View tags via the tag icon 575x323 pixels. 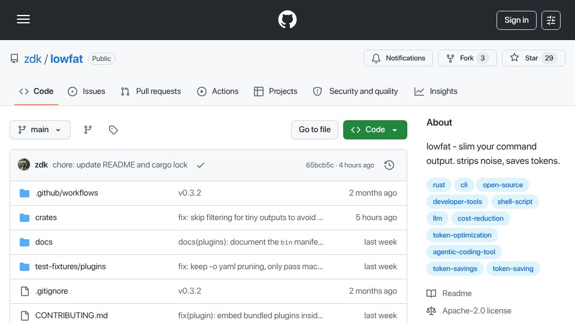pos(113,130)
